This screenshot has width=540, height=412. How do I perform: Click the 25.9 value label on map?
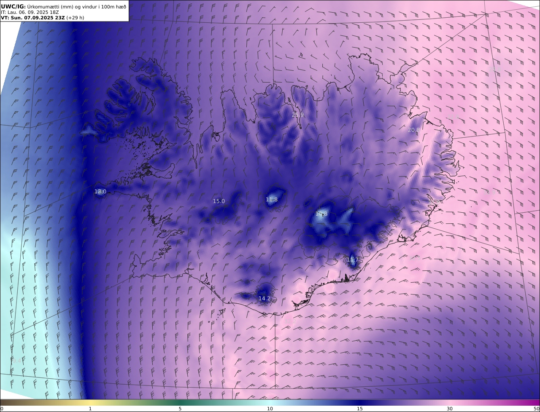[x=298, y=115]
